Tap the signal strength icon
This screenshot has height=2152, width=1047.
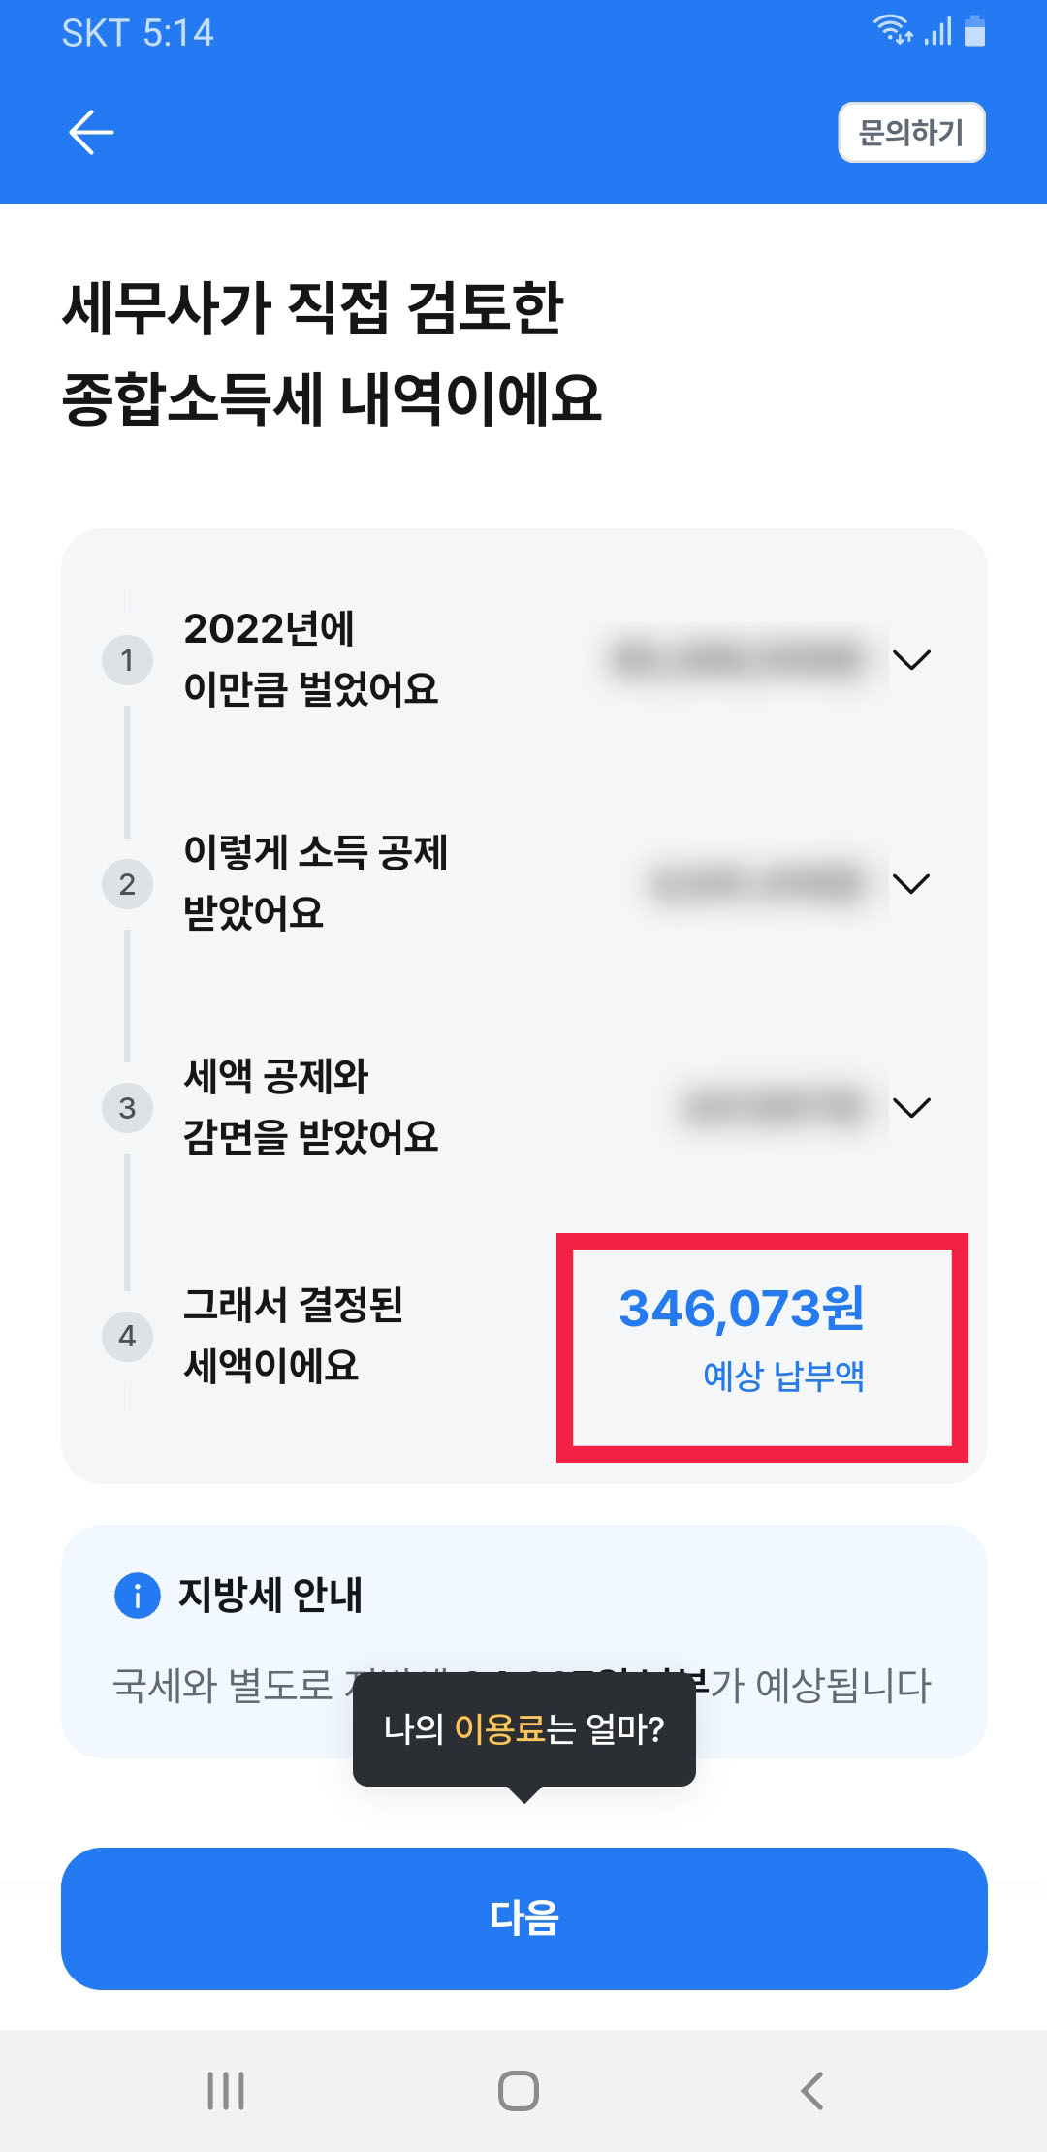[x=936, y=32]
